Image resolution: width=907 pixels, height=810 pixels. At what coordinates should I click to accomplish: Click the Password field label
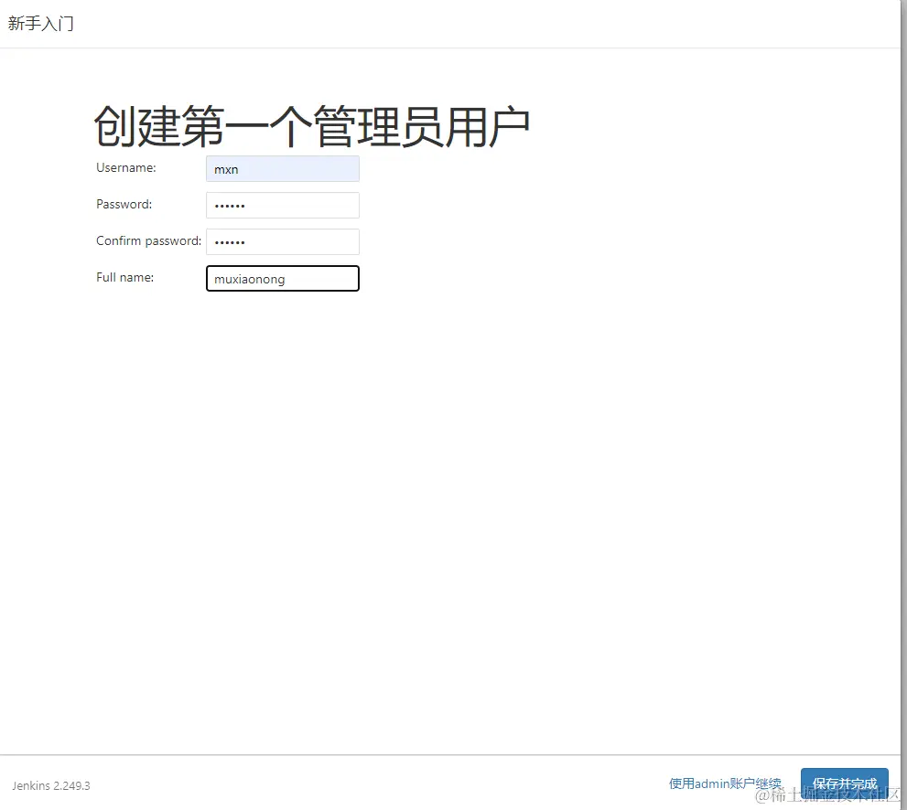coord(123,204)
